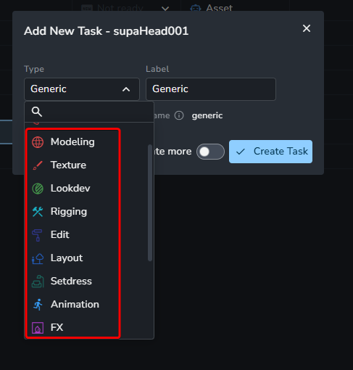
Task: Choose the Edit paint roller icon
Action: (x=37, y=235)
